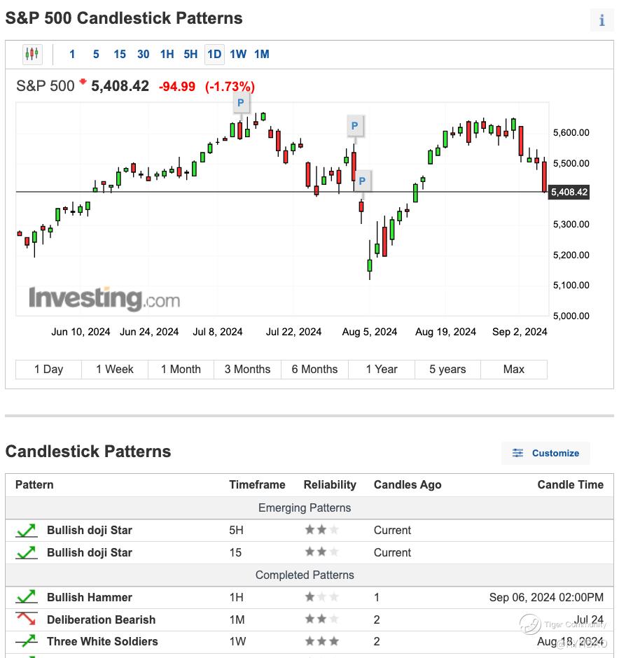Switch chart to 1H interval
Viewport: 619px width, 658px height.
click(x=167, y=54)
